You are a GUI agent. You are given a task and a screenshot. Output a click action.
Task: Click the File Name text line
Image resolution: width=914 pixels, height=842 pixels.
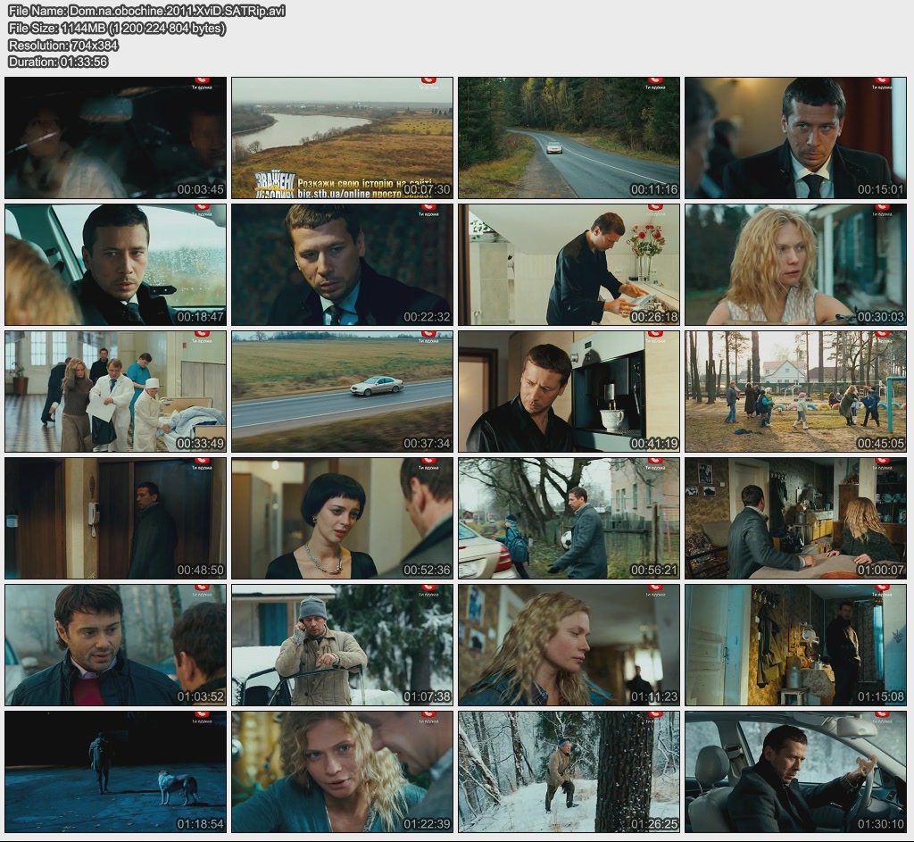click(147, 11)
